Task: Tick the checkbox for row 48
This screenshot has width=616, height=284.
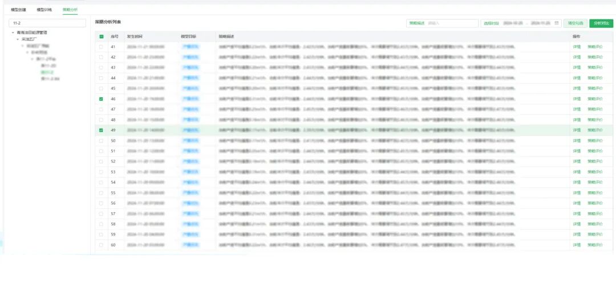Action: pos(102,120)
